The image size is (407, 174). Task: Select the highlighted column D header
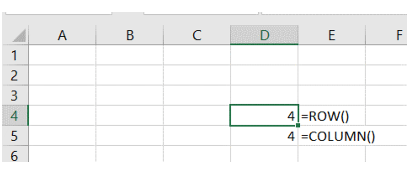tap(264, 35)
